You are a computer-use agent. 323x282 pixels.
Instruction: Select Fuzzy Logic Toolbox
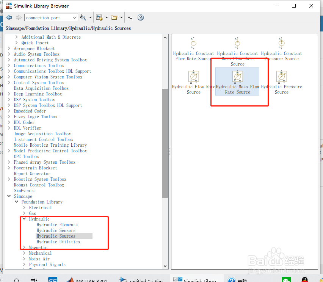click(35, 117)
